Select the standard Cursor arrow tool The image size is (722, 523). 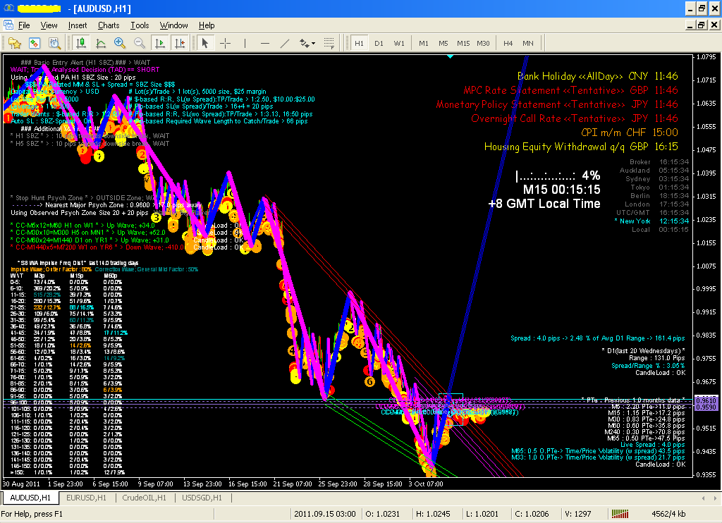[205, 43]
